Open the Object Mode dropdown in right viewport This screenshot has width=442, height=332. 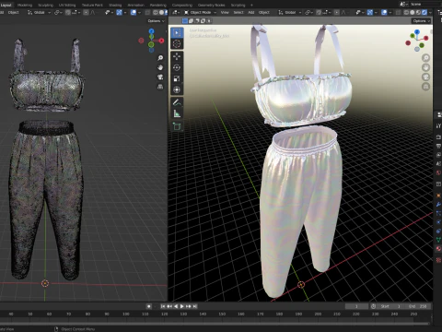(200, 12)
